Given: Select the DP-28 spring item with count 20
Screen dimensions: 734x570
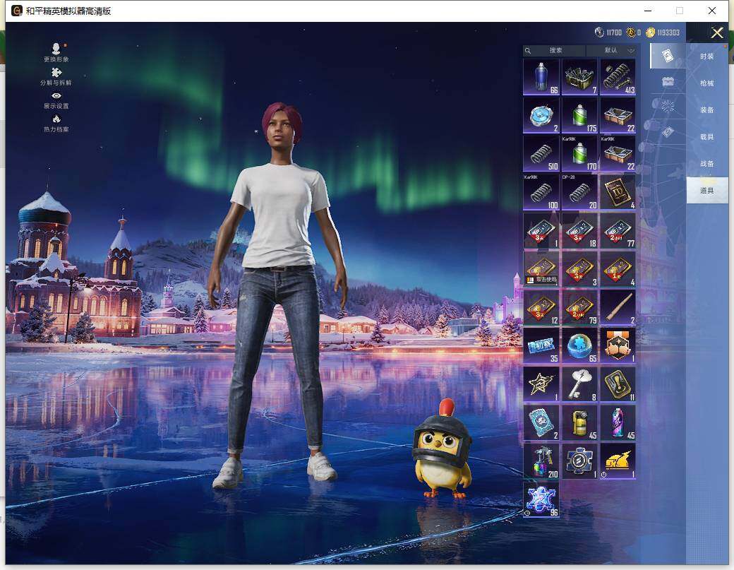Looking at the screenshot, I should (579, 192).
